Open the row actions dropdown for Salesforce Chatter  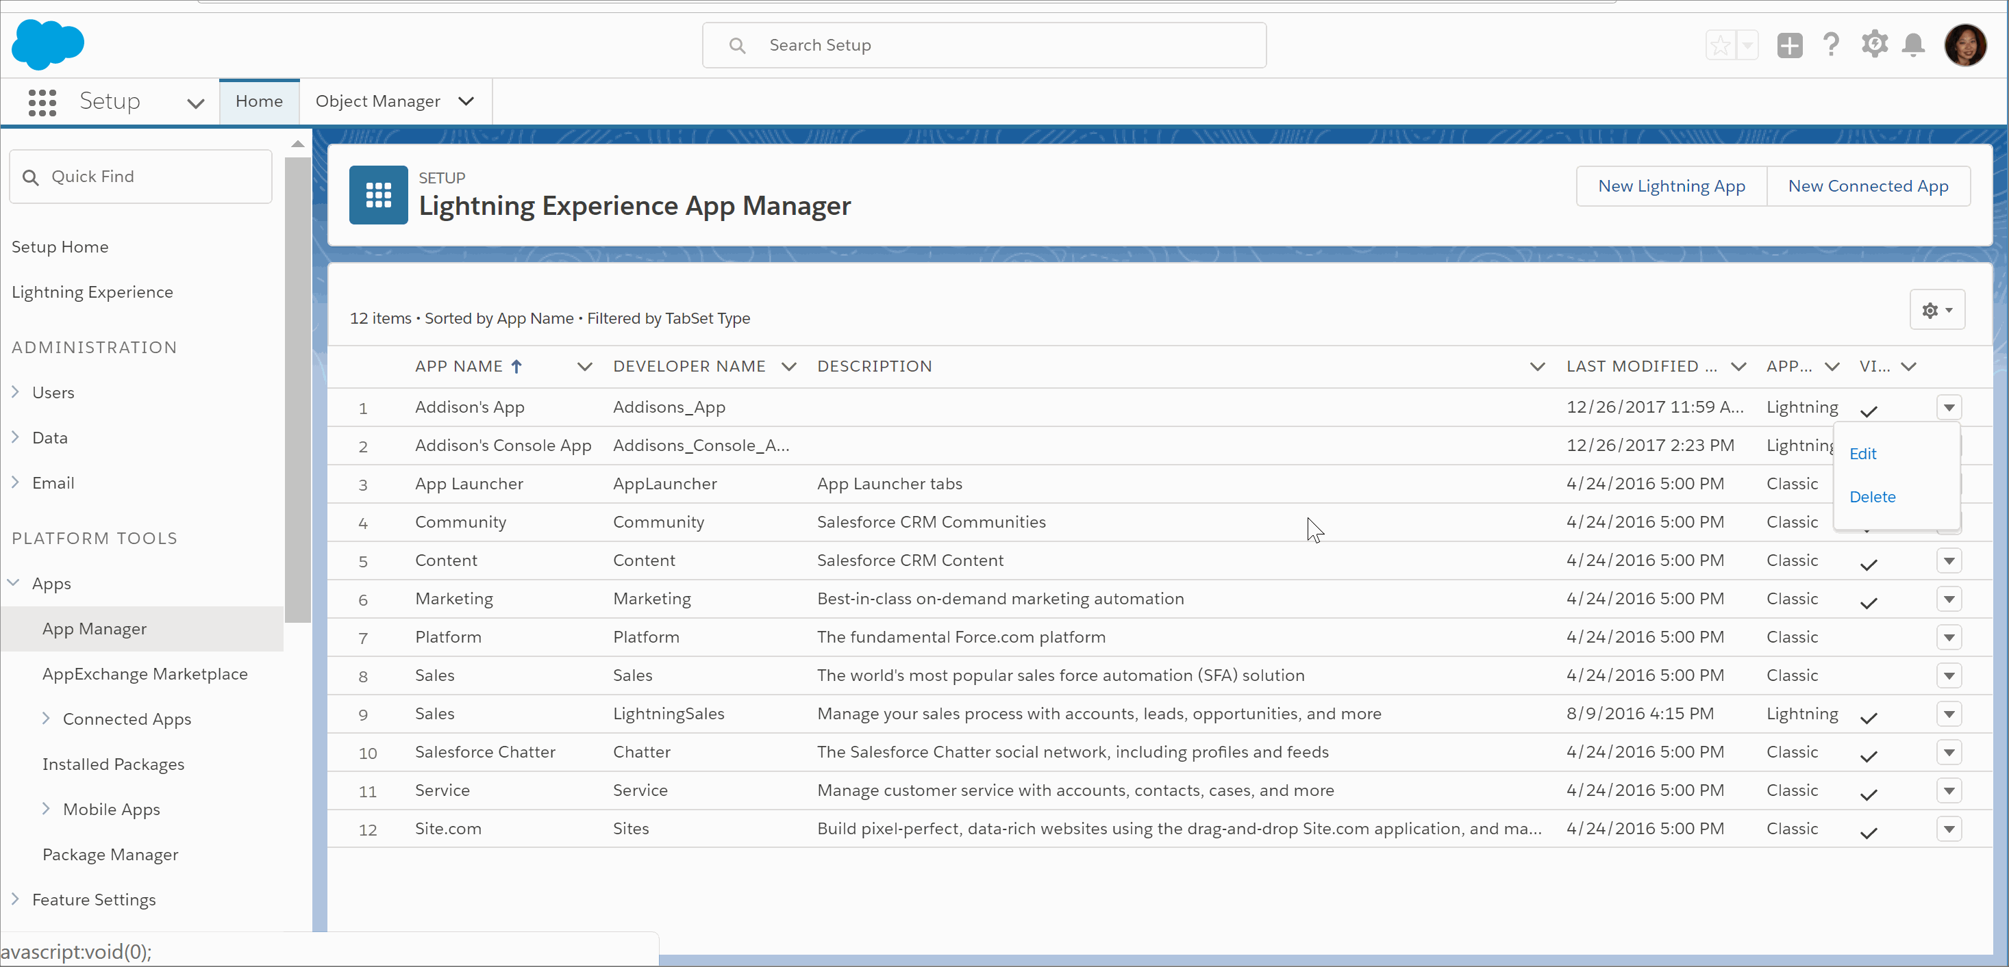tap(1949, 753)
